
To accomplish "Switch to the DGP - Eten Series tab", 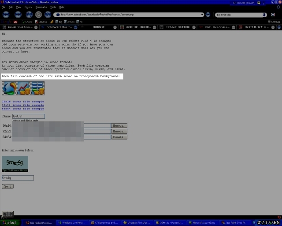I will (217, 27).
